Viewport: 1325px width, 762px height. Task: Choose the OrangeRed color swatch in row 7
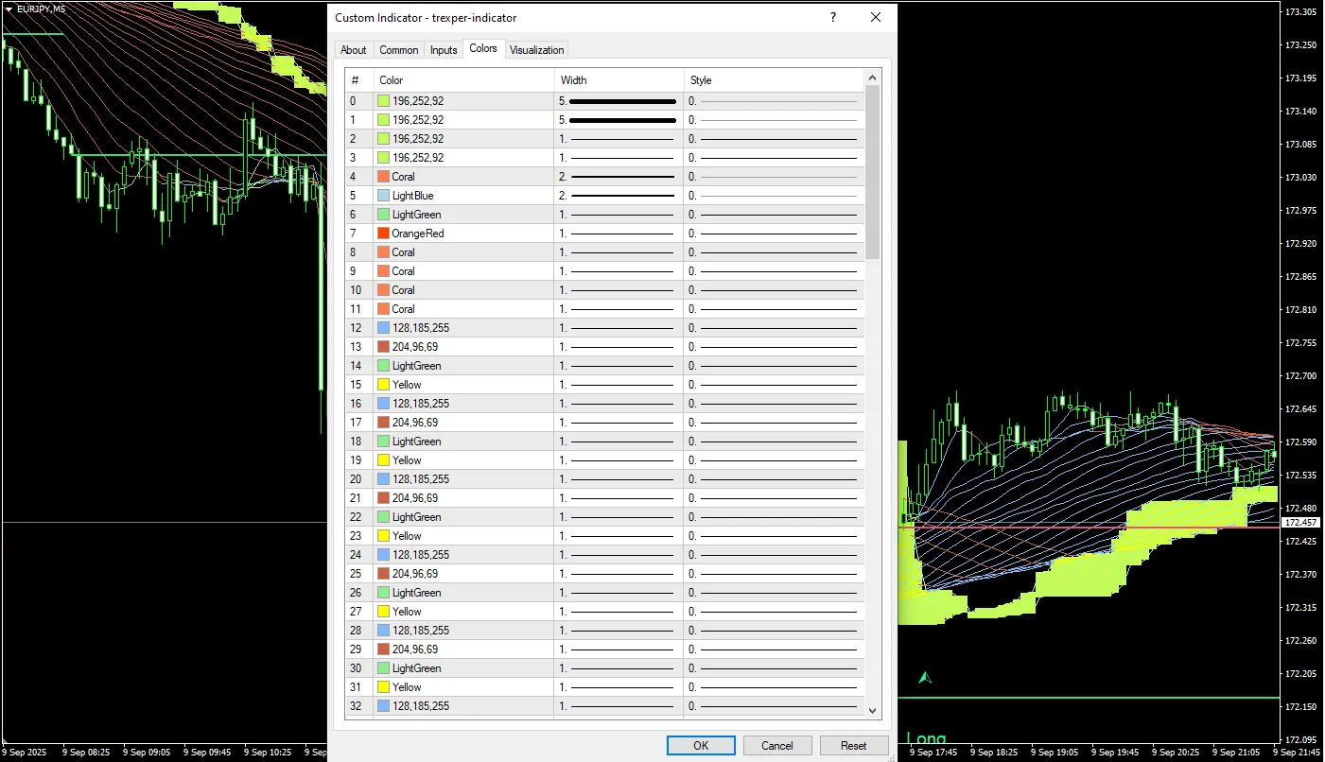pyautogui.click(x=384, y=234)
